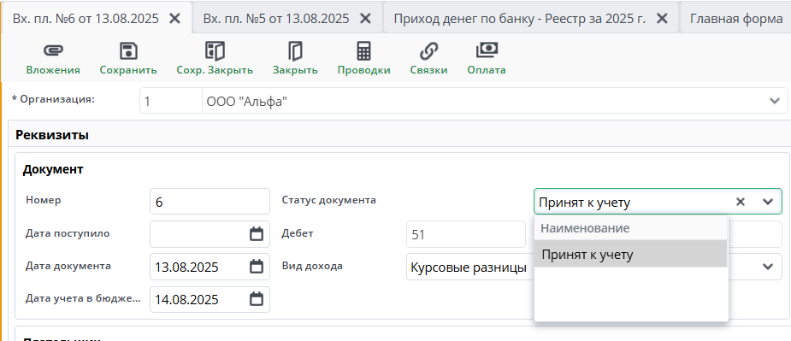Screen dimensions: 791x341
Task: Click the Сохр. Закрыть toolbar icon
Action: 215,51
